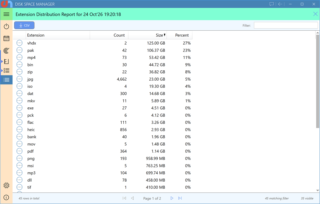Open options for the jpg row
The height and width of the screenshot is (204, 320).
19,79
